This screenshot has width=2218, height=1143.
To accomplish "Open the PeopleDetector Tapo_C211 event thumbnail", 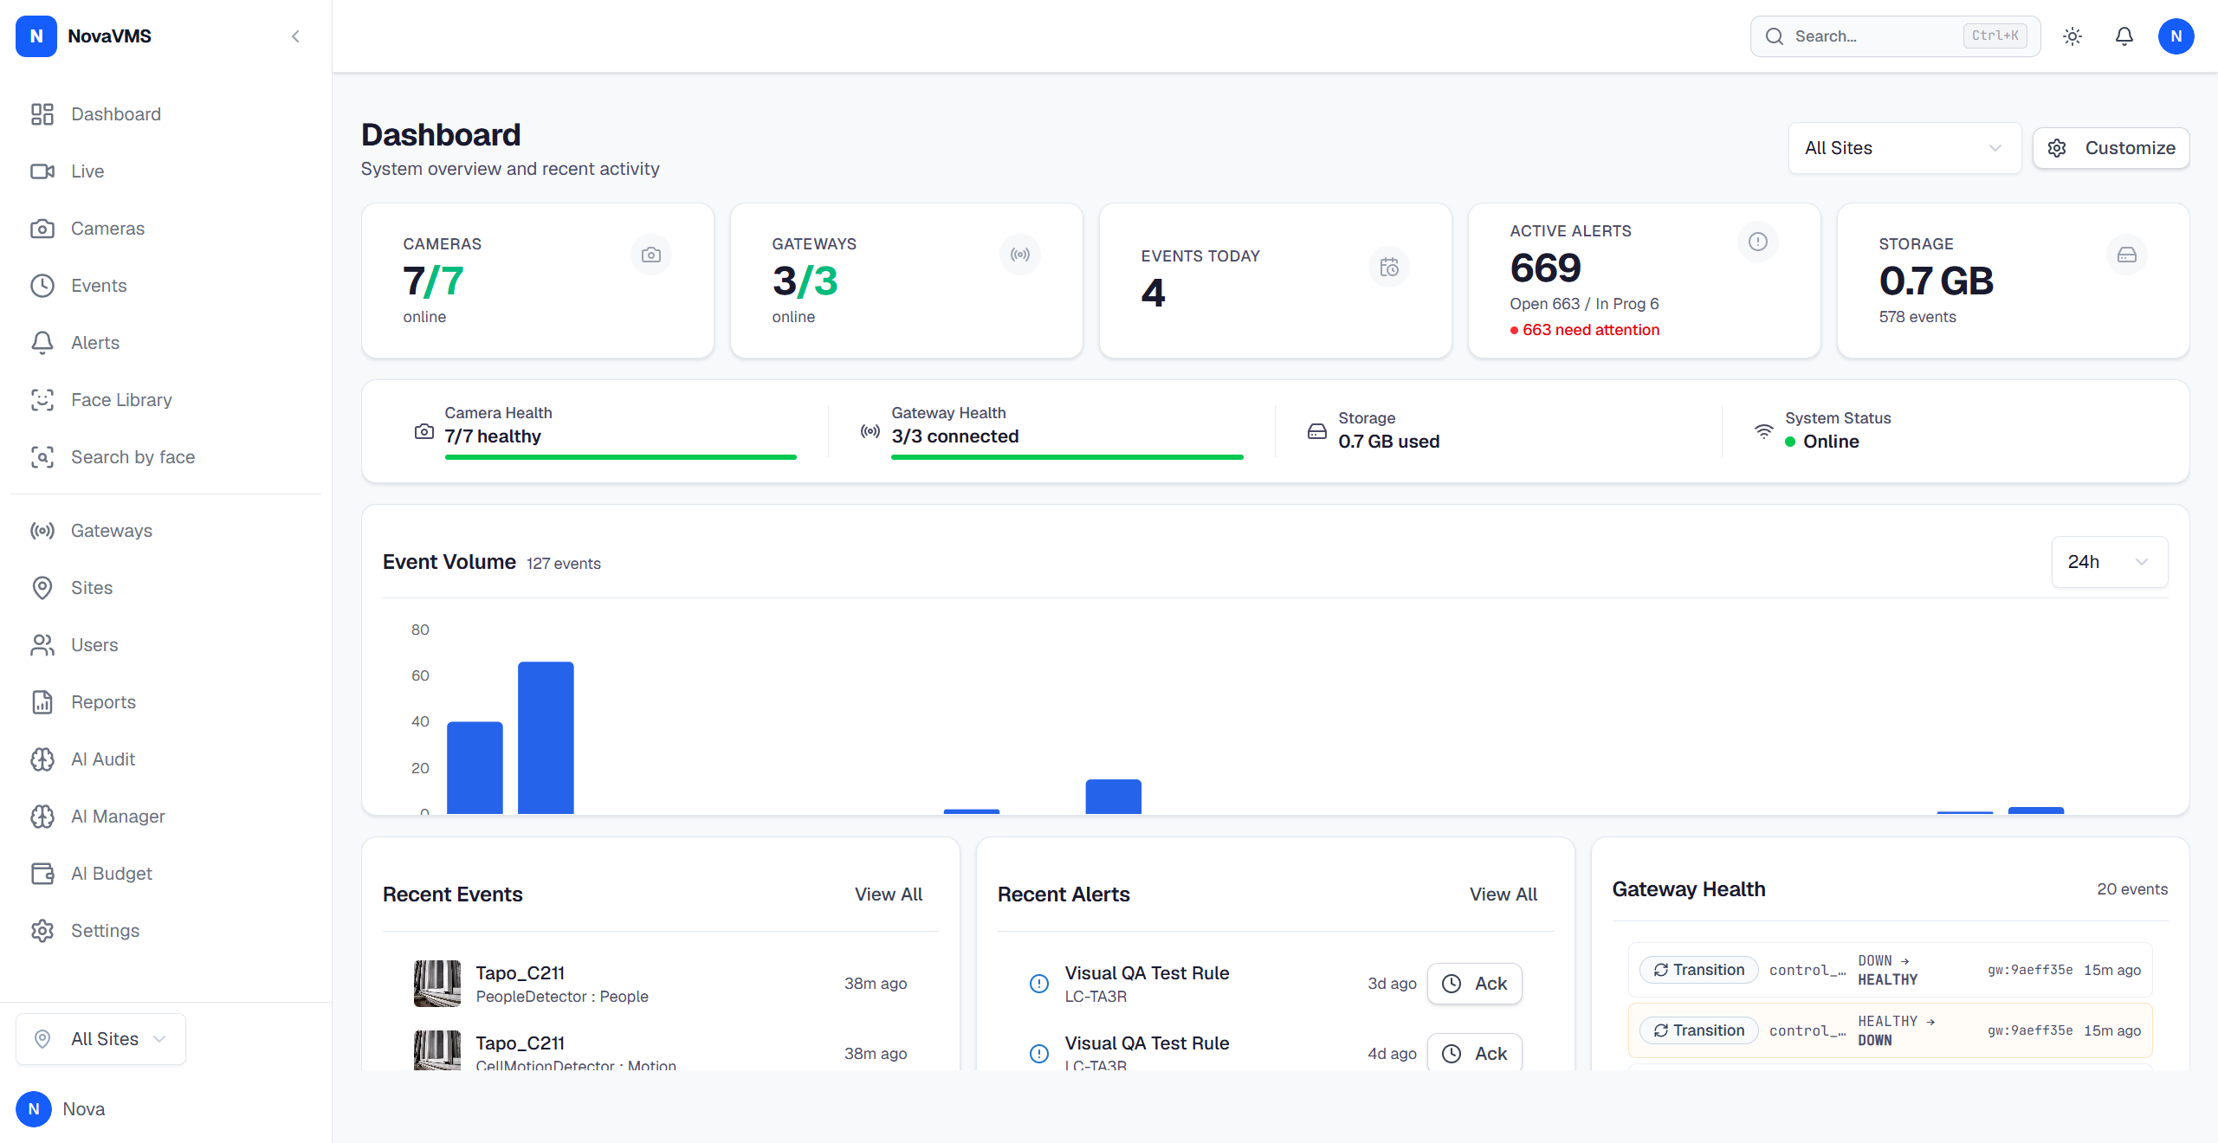I will pos(437,984).
